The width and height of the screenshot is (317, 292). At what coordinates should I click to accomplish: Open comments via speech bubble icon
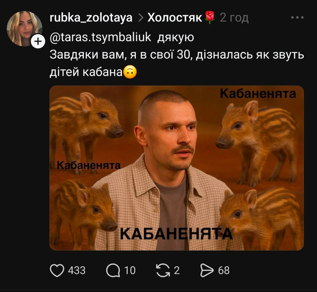(113, 270)
